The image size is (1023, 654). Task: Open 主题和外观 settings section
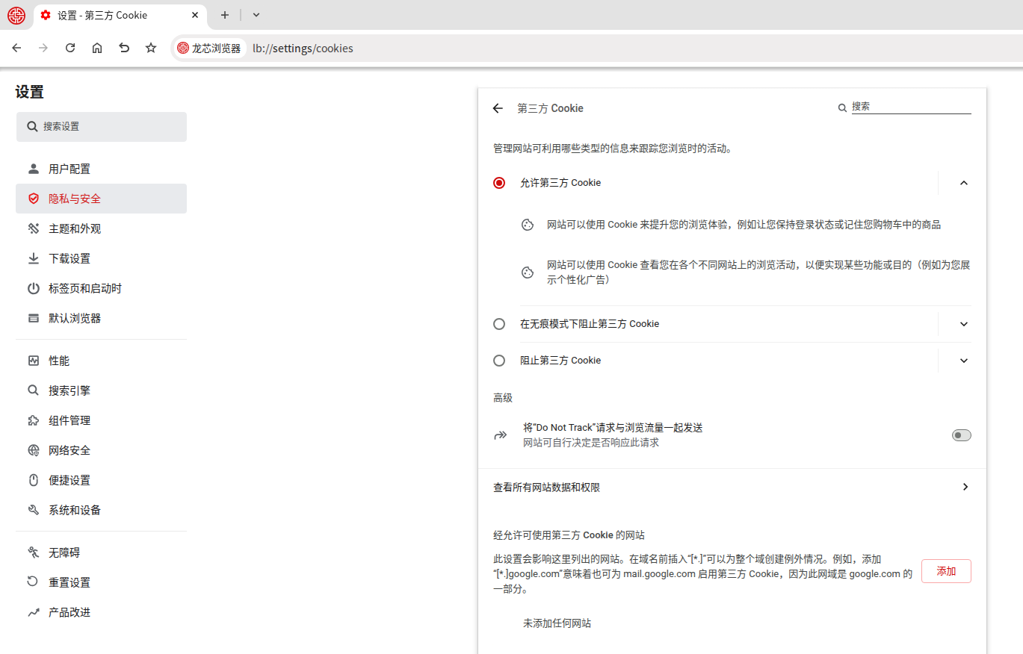pos(75,228)
